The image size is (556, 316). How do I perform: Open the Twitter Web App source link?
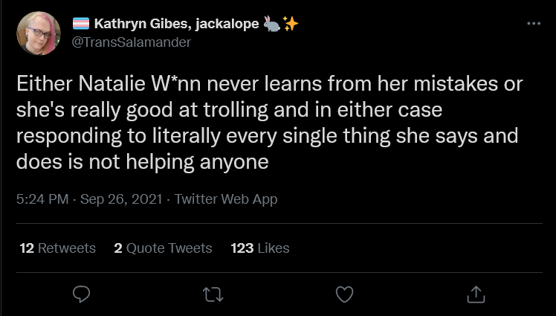(x=225, y=199)
